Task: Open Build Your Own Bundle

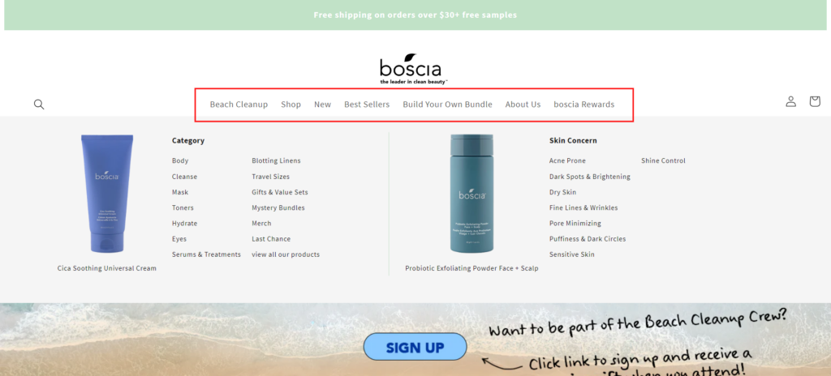Action: pyautogui.click(x=447, y=105)
